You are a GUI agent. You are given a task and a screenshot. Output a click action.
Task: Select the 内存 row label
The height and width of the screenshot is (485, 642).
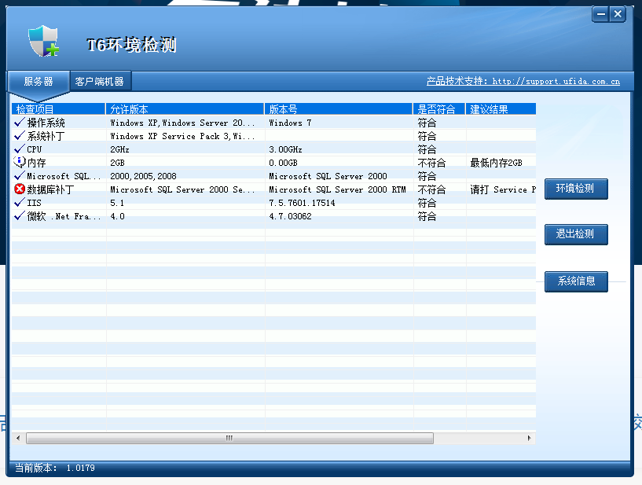36,163
